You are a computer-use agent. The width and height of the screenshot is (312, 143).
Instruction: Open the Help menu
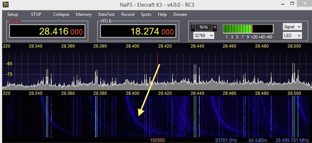pyautogui.click(x=162, y=14)
